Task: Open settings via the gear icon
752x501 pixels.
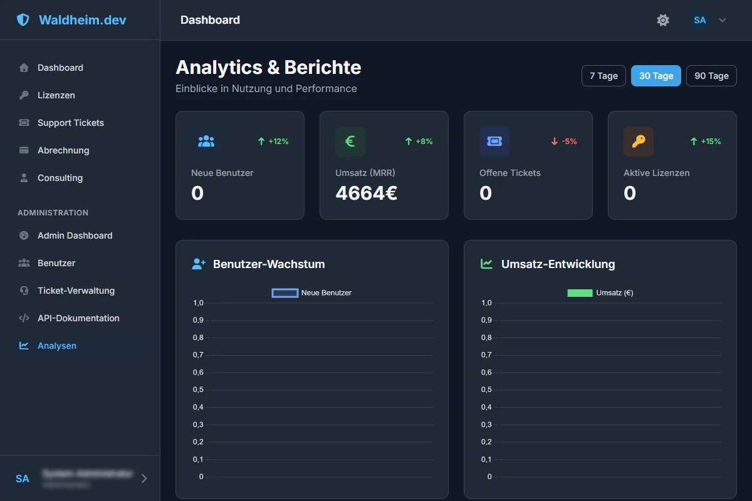Action: click(x=663, y=20)
